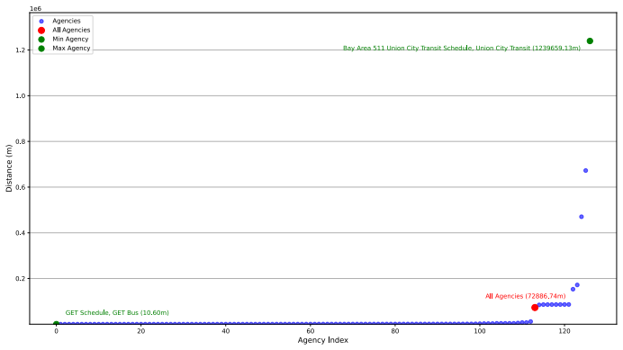Click the blue point near 0.67 distance
The width and height of the screenshot is (623, 350).
586,170
